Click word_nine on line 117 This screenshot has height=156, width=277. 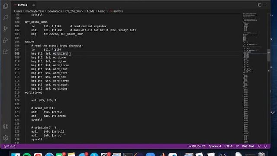coord(60,88)
